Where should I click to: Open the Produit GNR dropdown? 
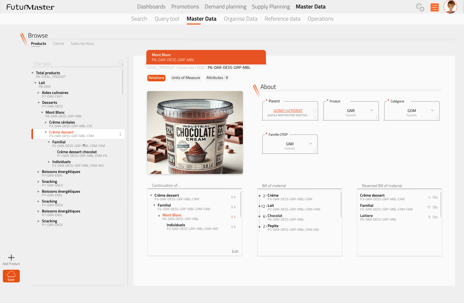coord(372,111)
